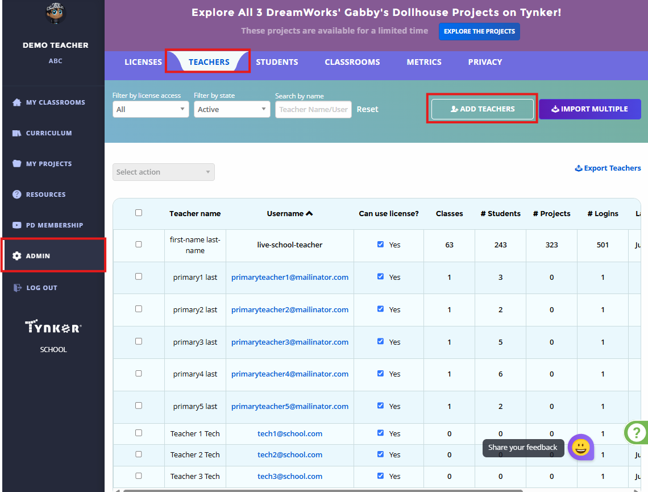Sort by the # Students column header
Image resolution: width=648 pixels, height=492 pixels.
pyautogui.click(x=500, y=213)
